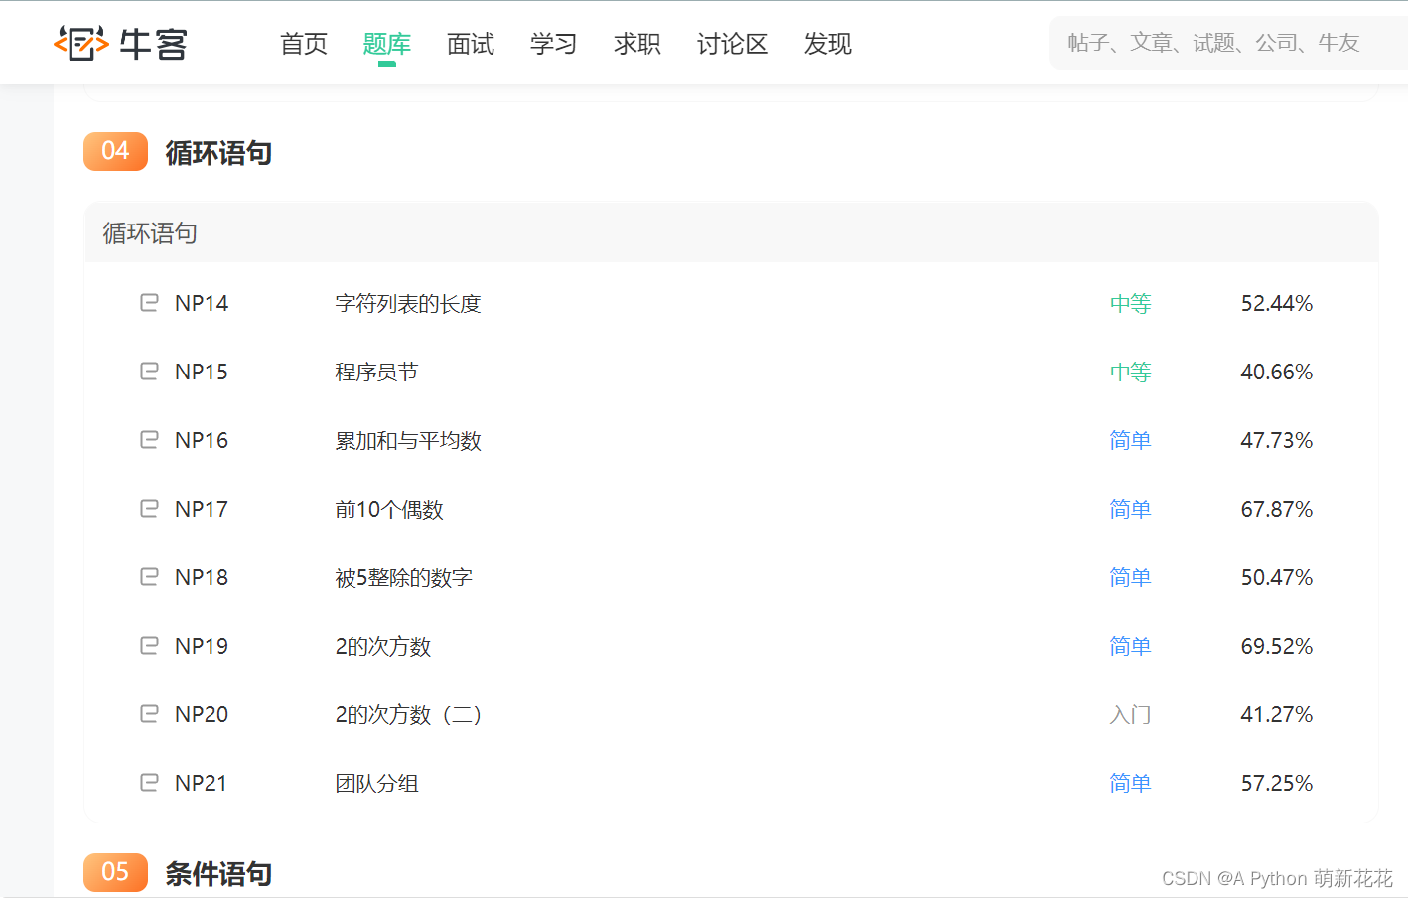The height and width of the screenshot is (898, 1408).
Task: Click the document icon beside NP21
Action: (149, 782)
